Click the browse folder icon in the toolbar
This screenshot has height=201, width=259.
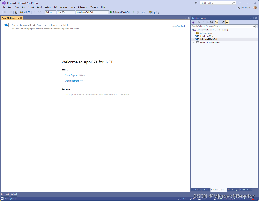coord(150,12)
